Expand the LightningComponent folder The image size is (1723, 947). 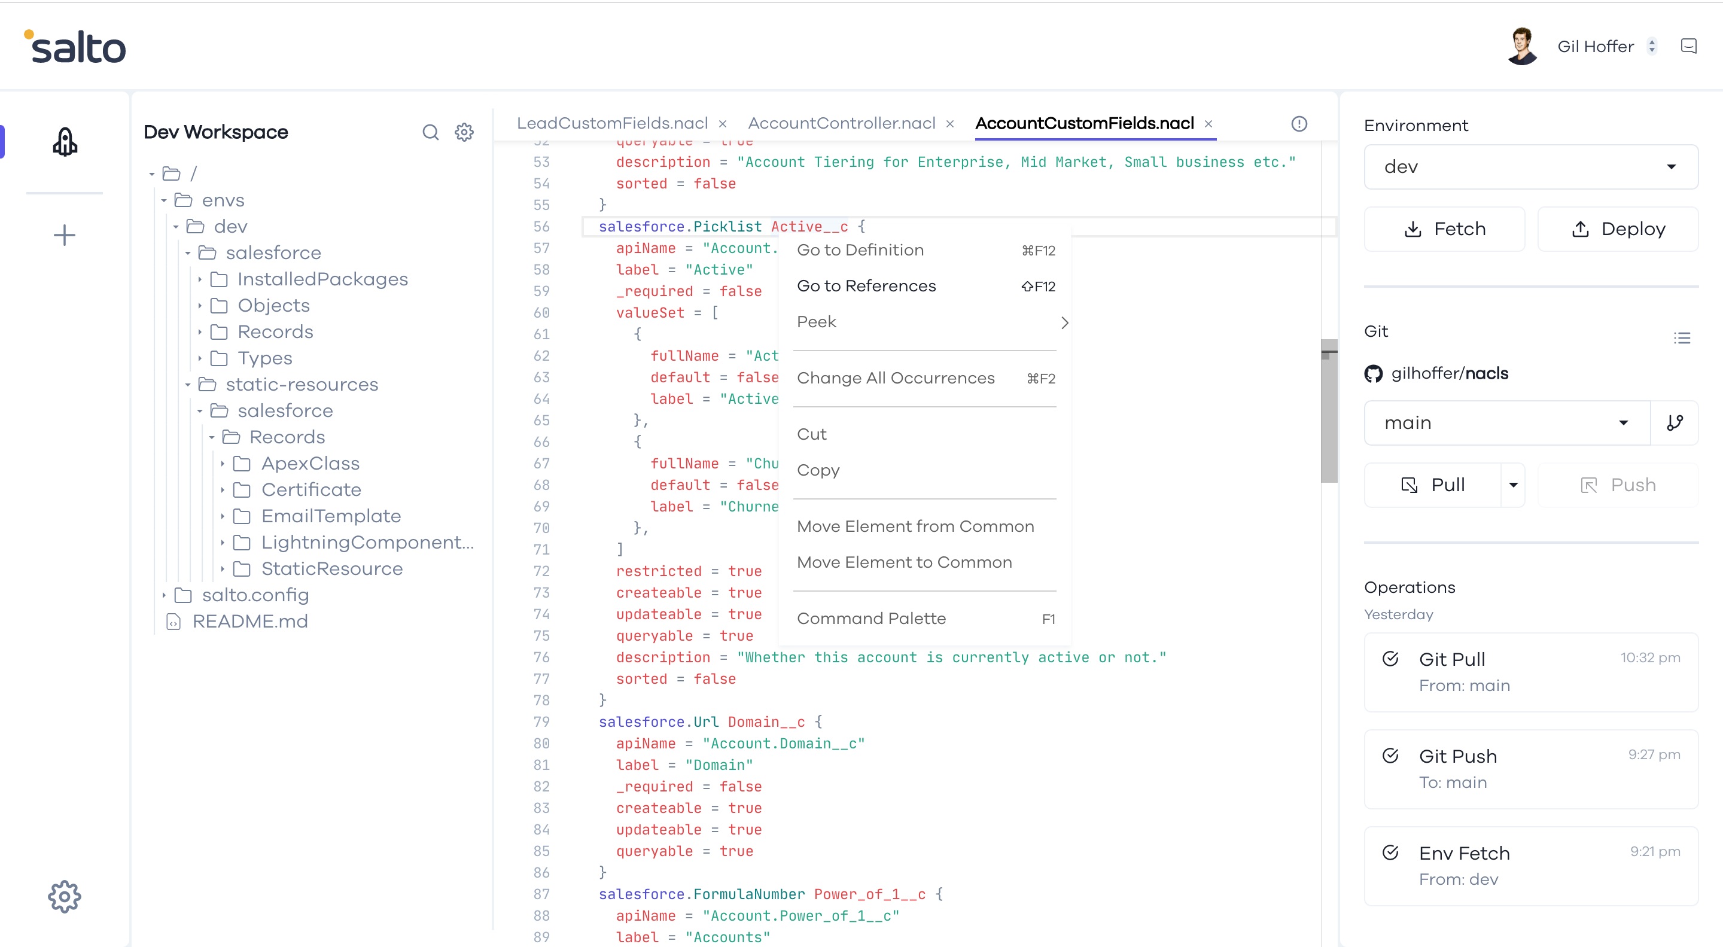click(223, 543)
